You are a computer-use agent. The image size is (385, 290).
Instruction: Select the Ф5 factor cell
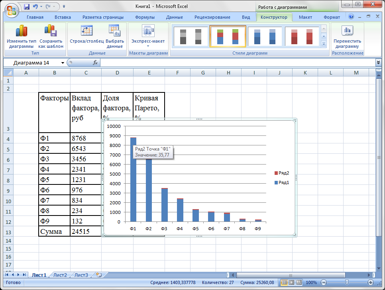[x=54, y=180]
